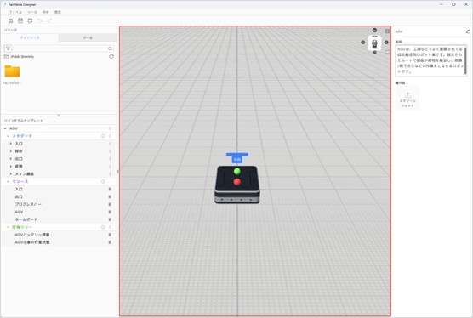The height and width of the screenshot is (318, 473).
Task: Click the filter icon beside the search field
Action: coord(8,48)
